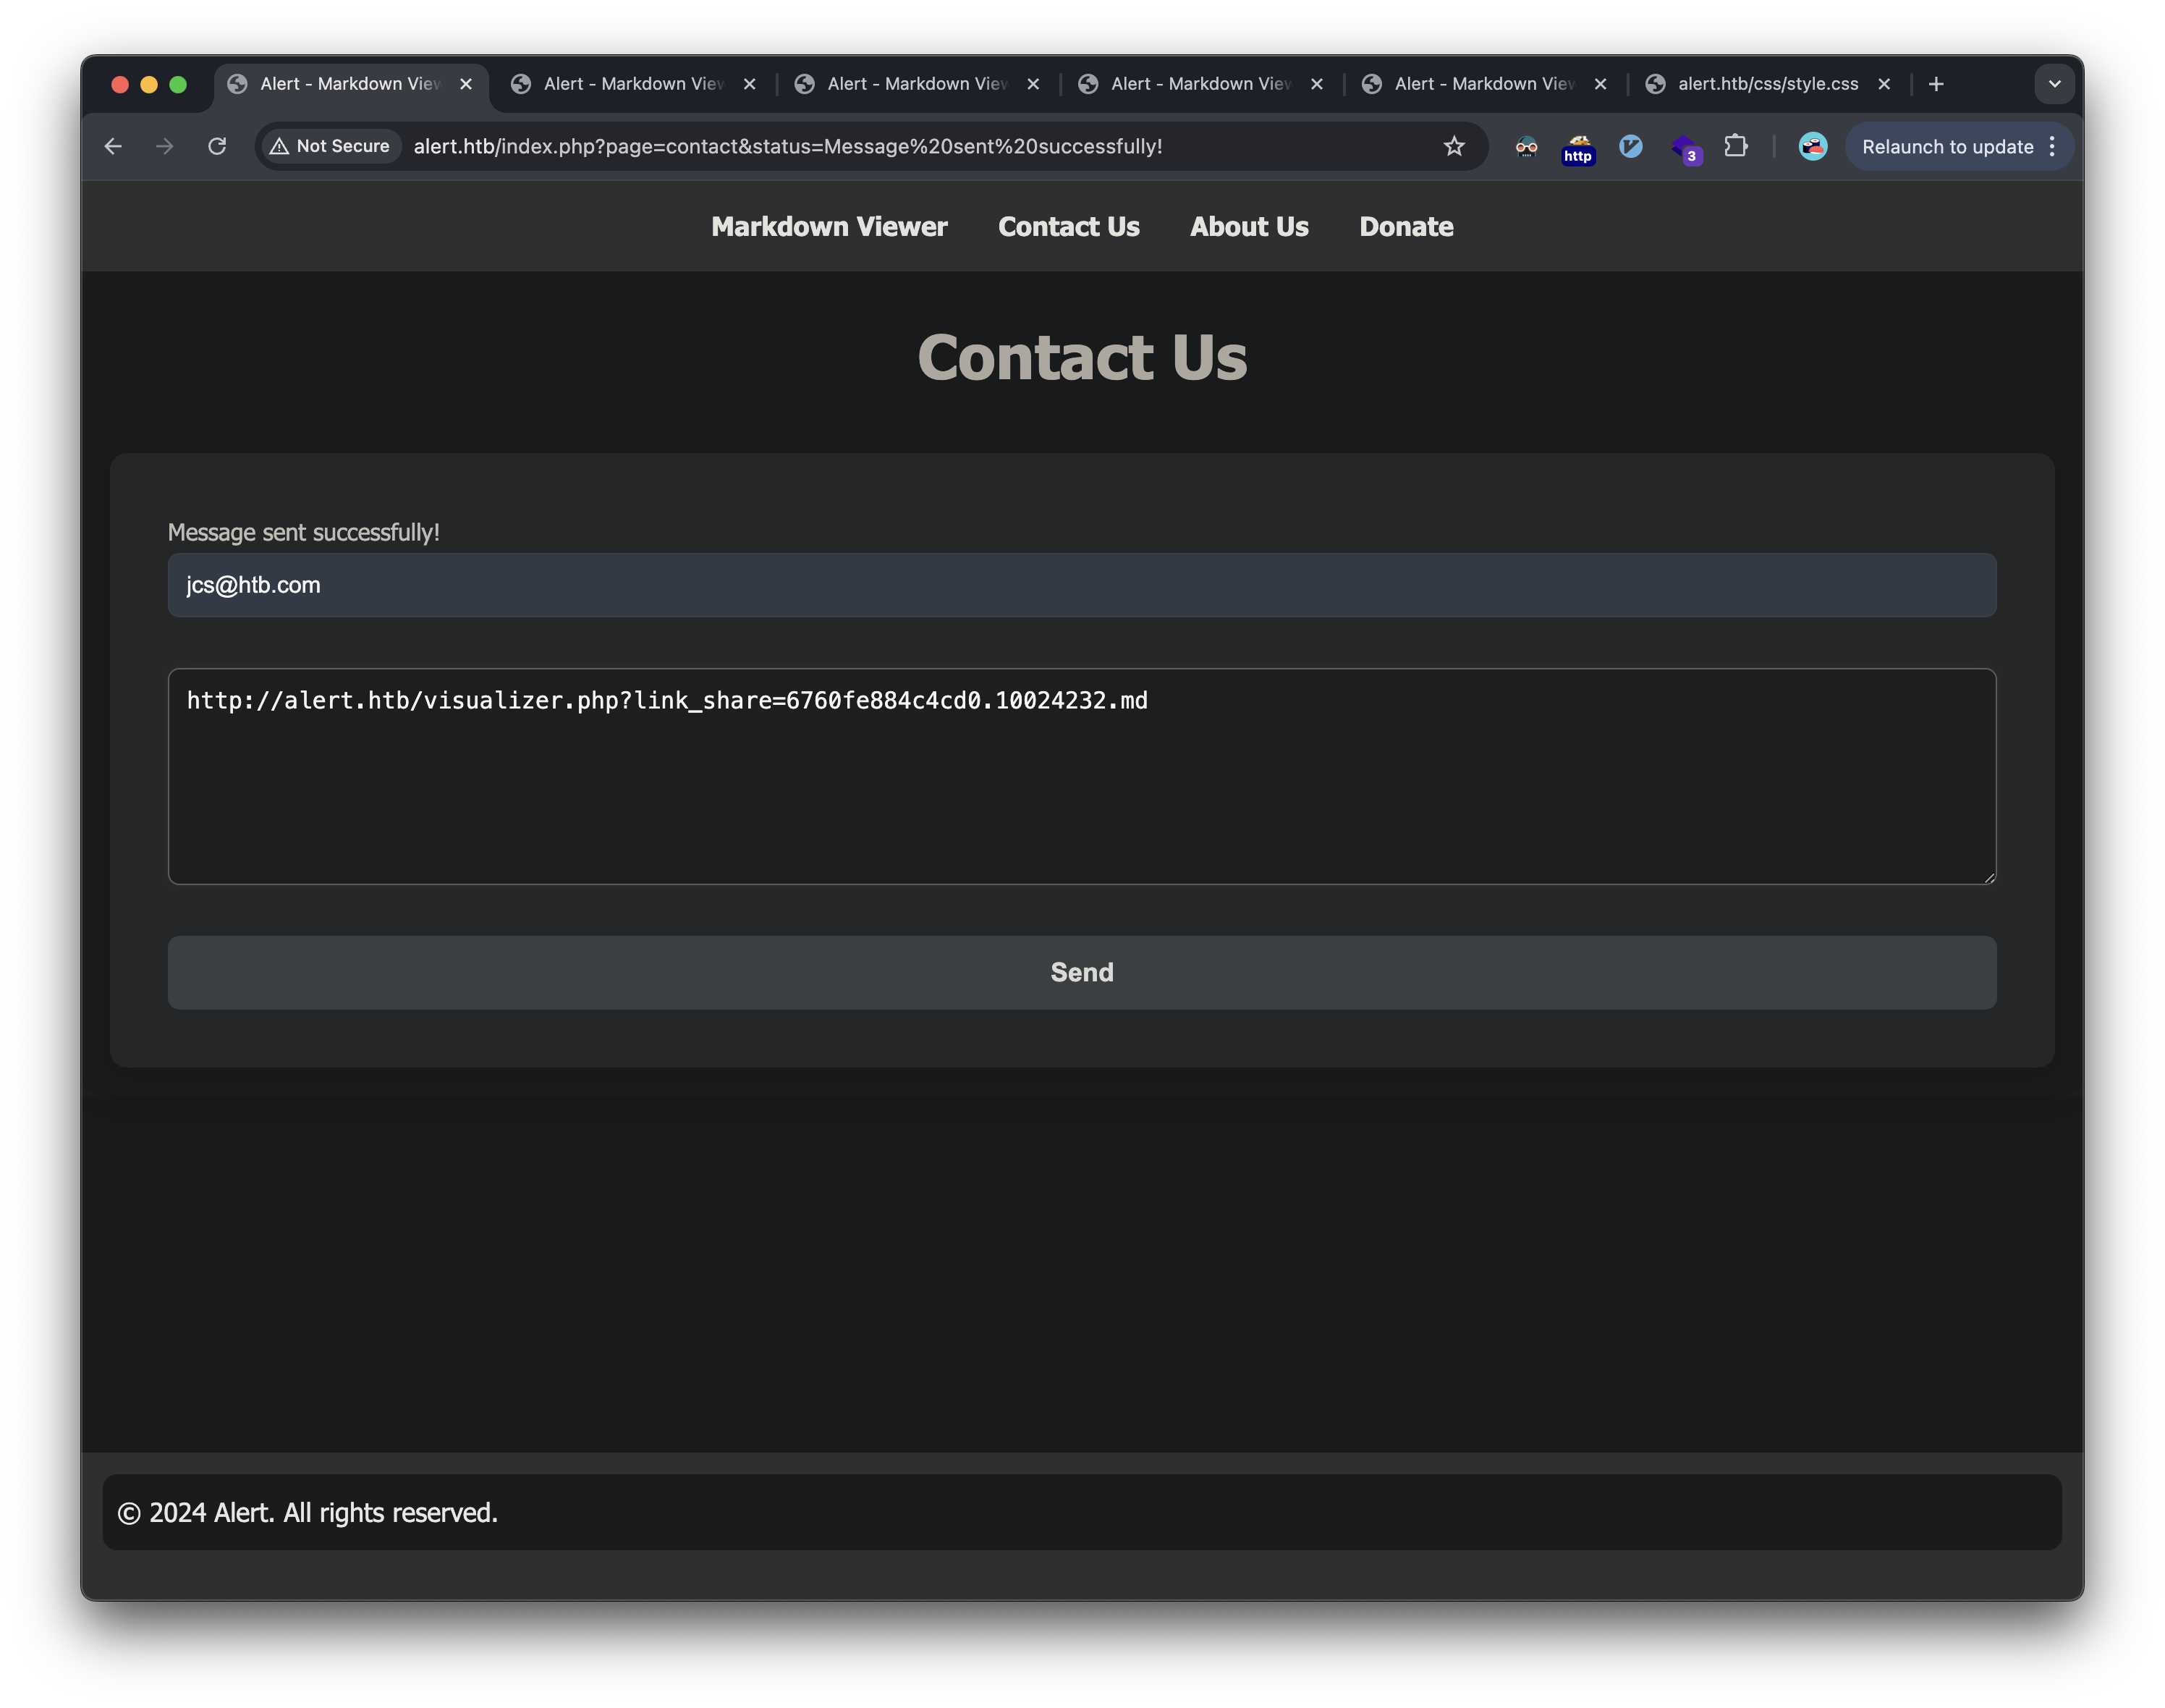Go to the About Us page

point(1248,227)
